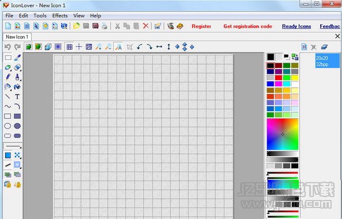Click Get registration code link
The image size is (342, 219).
[x=248, y=27]
